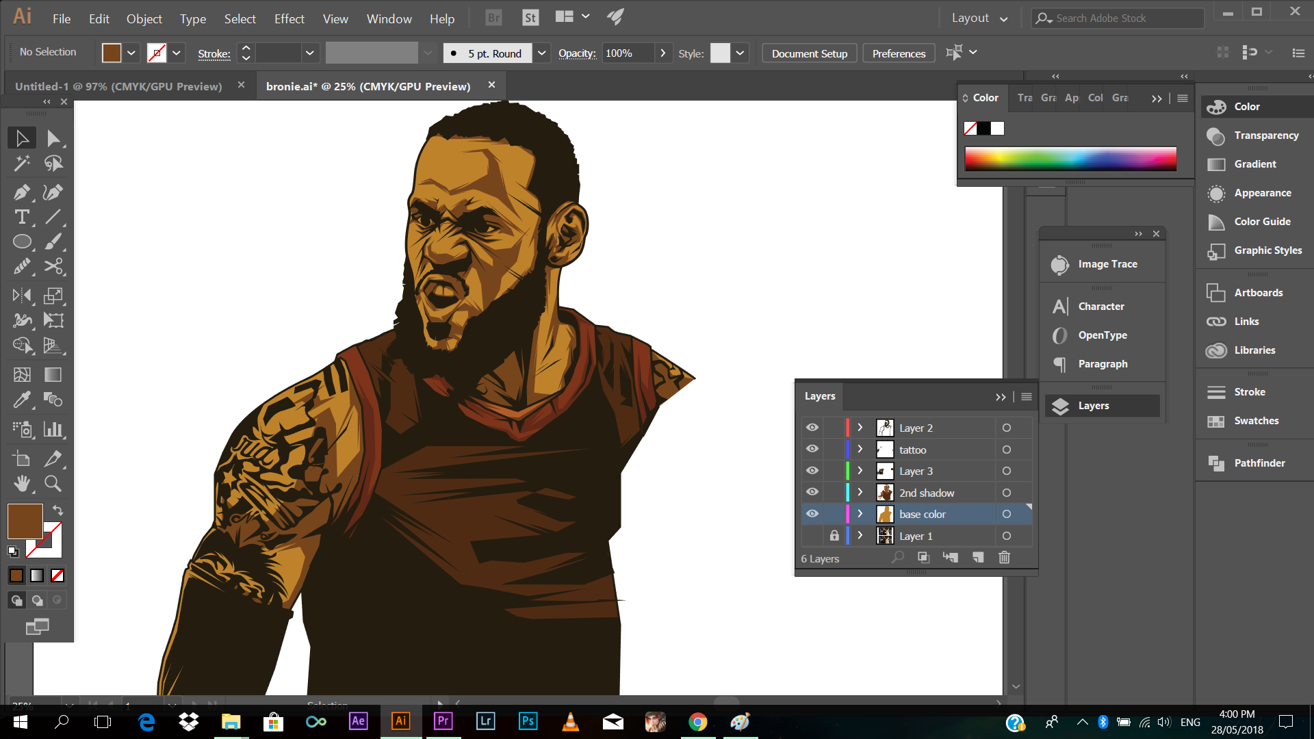
Task: Choose the Scale tool
Action: [53, 296]
